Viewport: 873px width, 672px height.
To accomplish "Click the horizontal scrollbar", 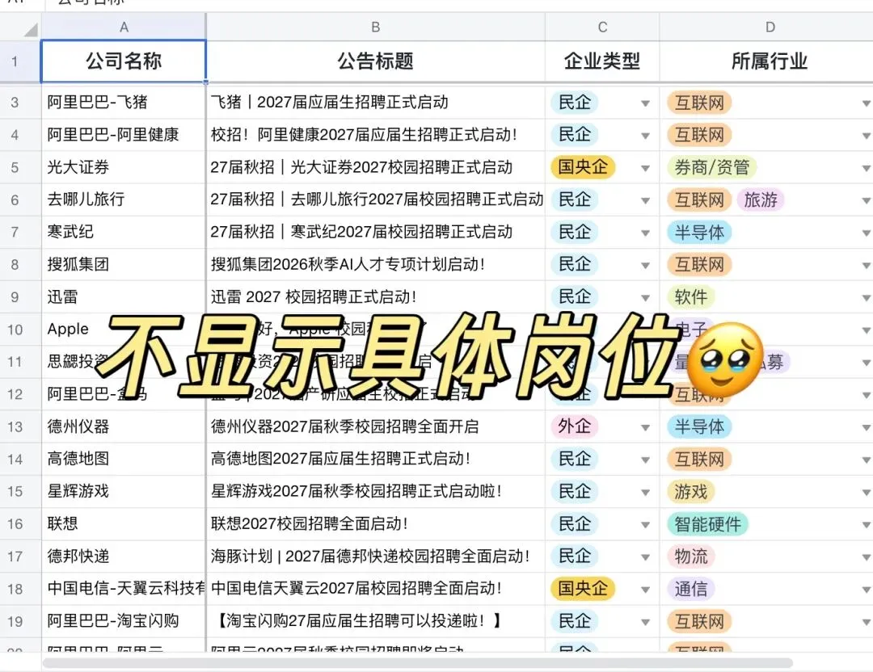I will coord(418,662).
